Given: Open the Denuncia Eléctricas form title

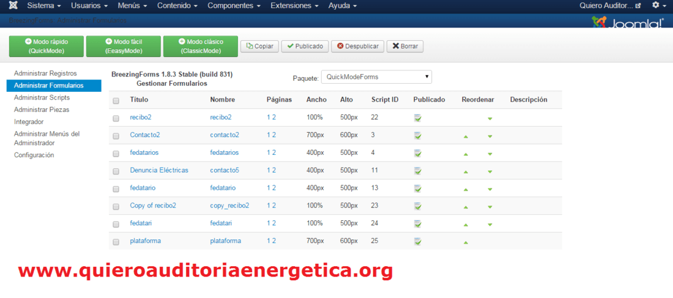Looking at the screenshot, I should [x=159, y=170].
